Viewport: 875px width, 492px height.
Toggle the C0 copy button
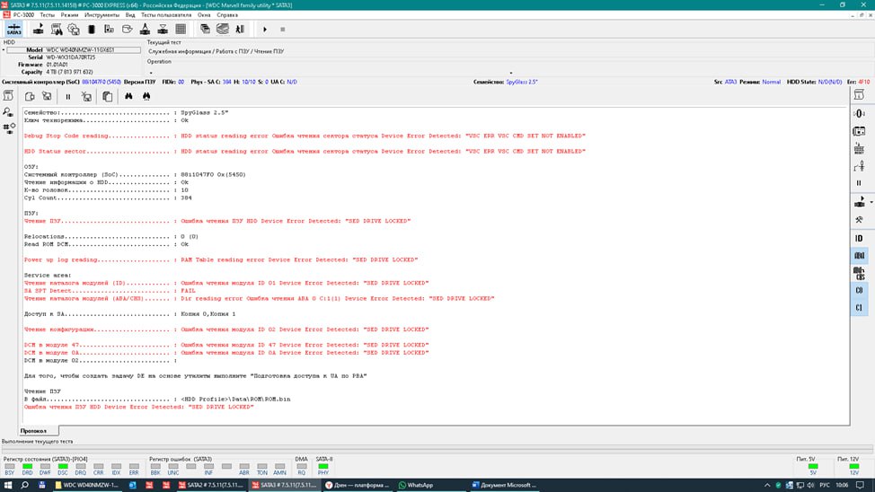click(x=859, y=290)
